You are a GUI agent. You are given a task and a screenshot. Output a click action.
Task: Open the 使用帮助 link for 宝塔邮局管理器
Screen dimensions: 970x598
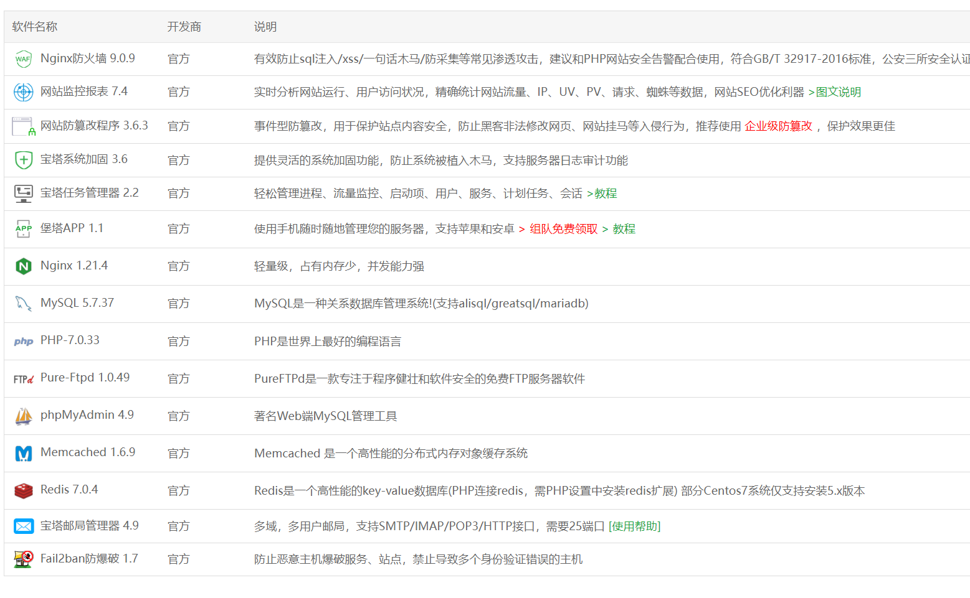[x=634, y=526]
